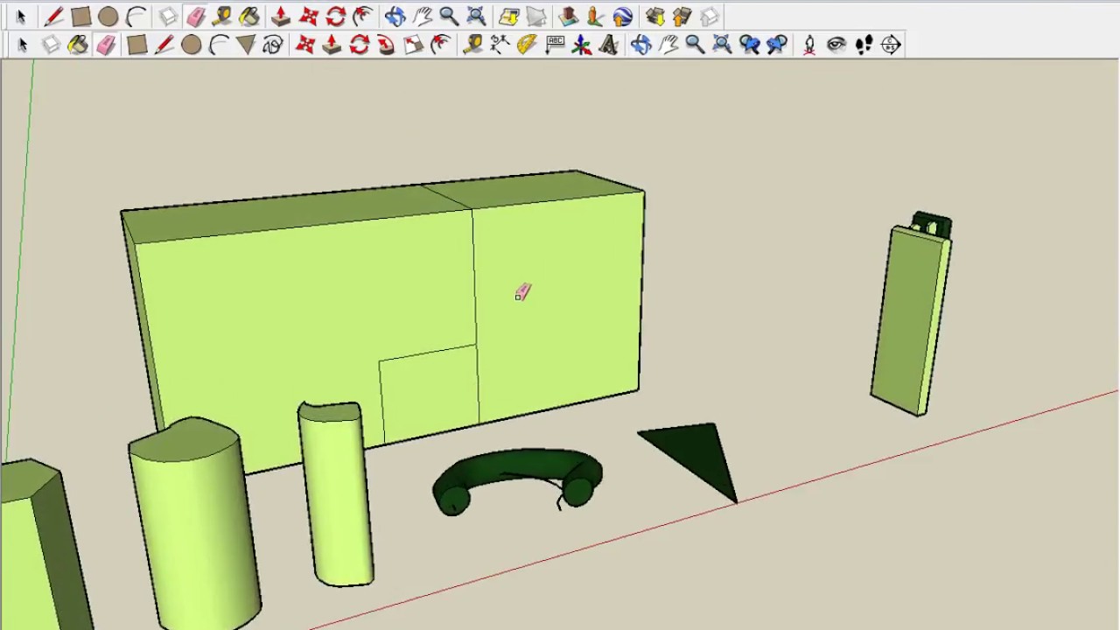Click the small rectangle drawn on box face
Image resolution: width=1120 pixels, height=630 pixels.
430,394
